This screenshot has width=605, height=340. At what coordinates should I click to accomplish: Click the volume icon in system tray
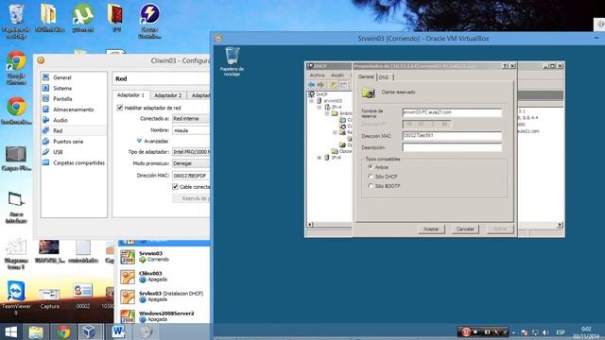click(x=545, y=332)
